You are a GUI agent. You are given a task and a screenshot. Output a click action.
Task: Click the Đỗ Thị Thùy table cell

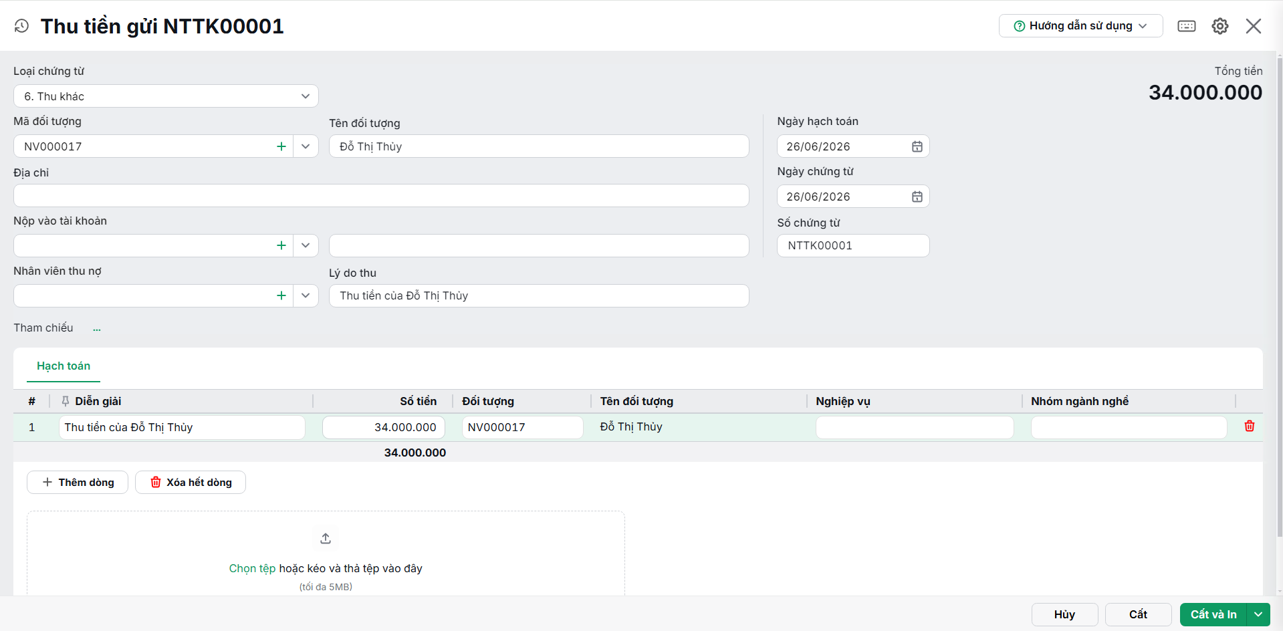[x=631, y=426]
